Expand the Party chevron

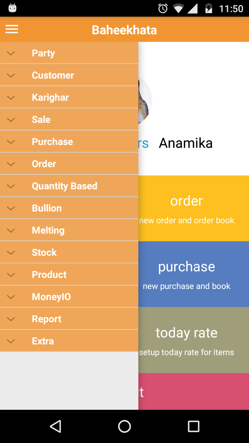coord(11,53)
